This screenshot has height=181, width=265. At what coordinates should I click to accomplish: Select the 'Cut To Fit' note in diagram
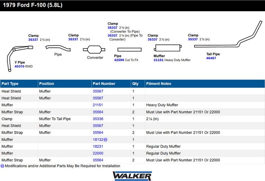132,60
